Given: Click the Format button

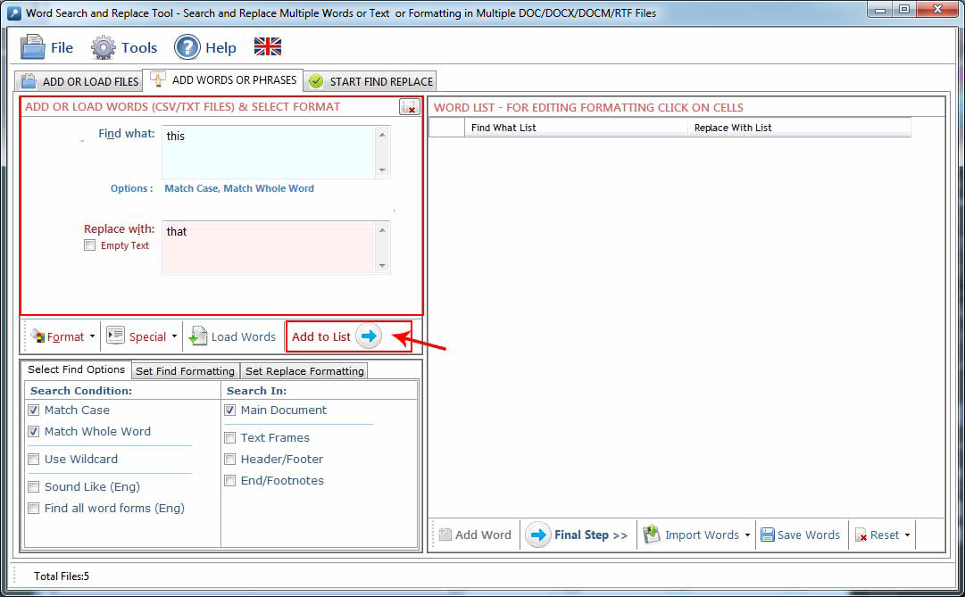Looking at the screenshot, I should (x=58, y=336).
